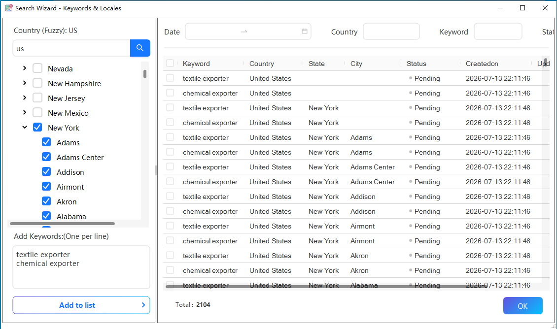Open the calendar icon in Date field

pos(305,31)
